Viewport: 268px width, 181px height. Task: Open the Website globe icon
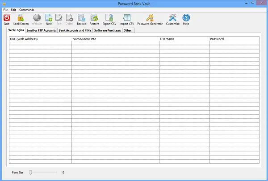(x=37, y=18)
